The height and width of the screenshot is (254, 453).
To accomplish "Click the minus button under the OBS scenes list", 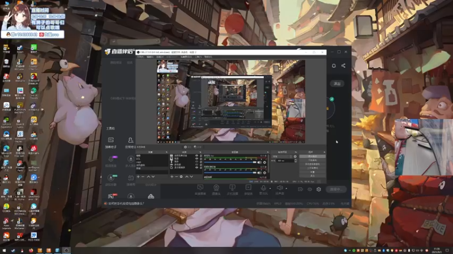I will pos(143,177).
